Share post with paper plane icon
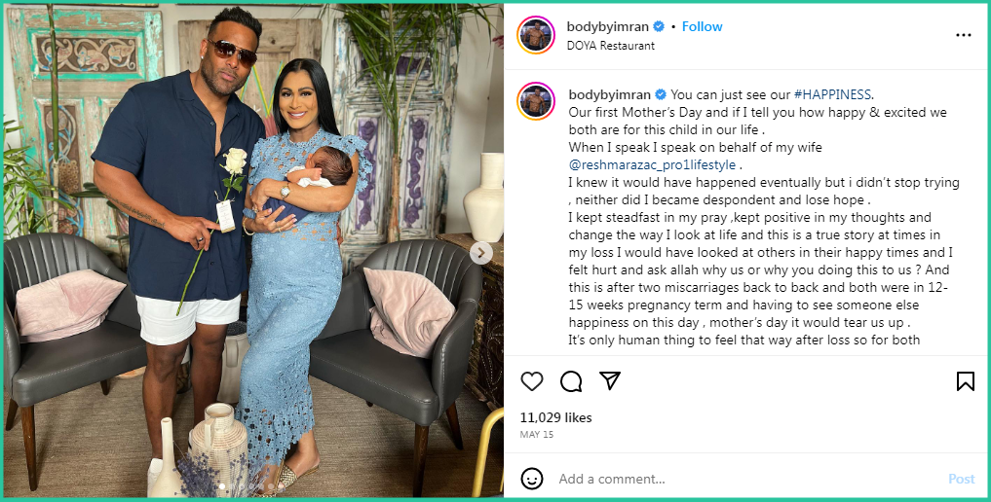 pyautogui.click(x=610, y=380)
